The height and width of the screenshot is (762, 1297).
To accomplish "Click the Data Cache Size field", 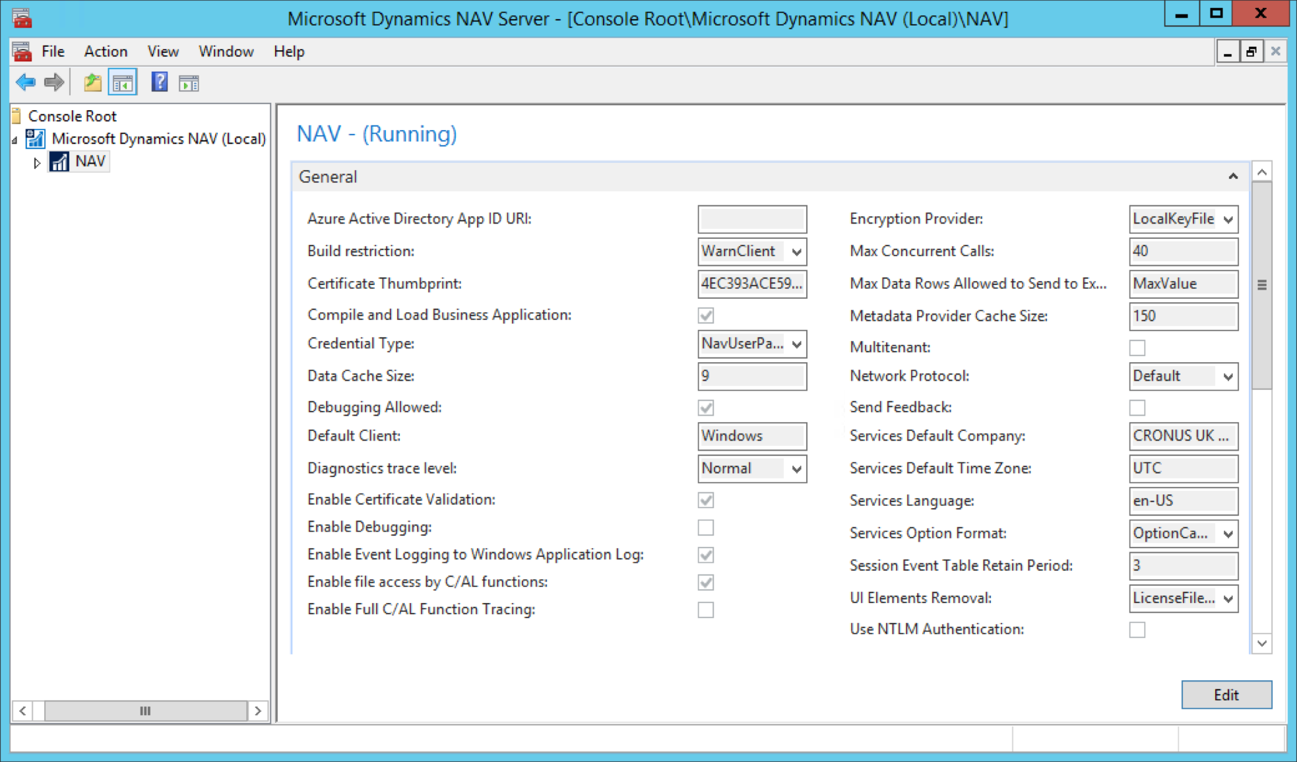I will point(752,376).
